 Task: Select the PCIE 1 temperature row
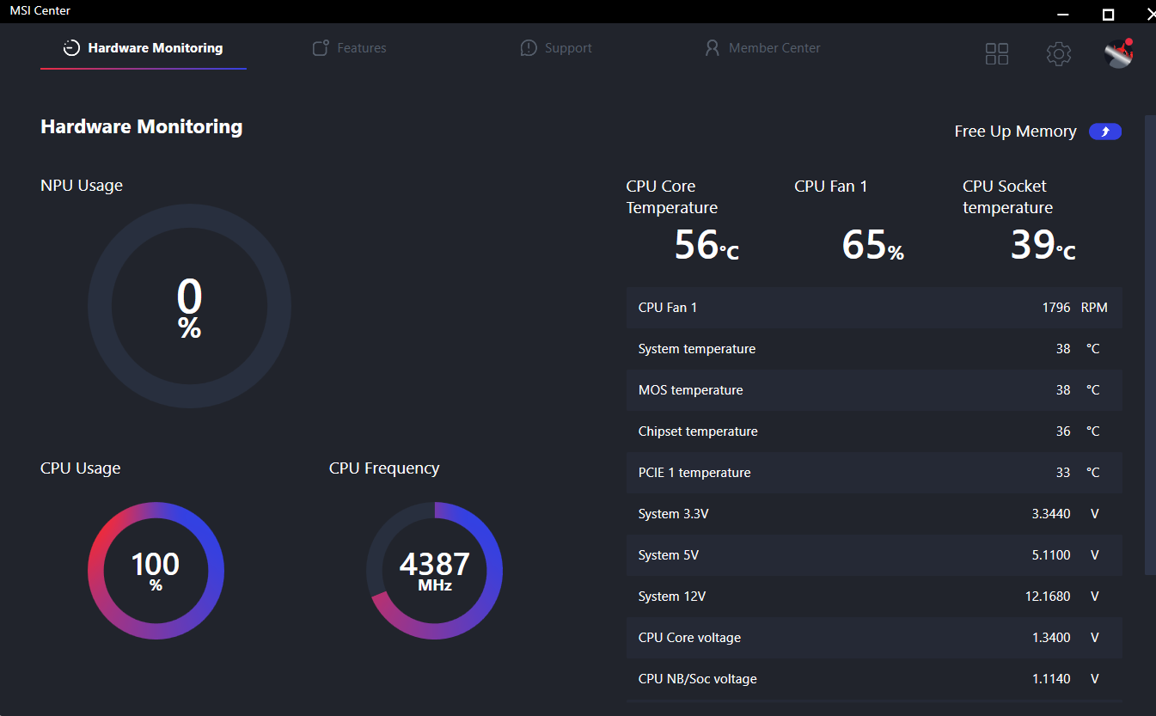[x=874, y=473]
